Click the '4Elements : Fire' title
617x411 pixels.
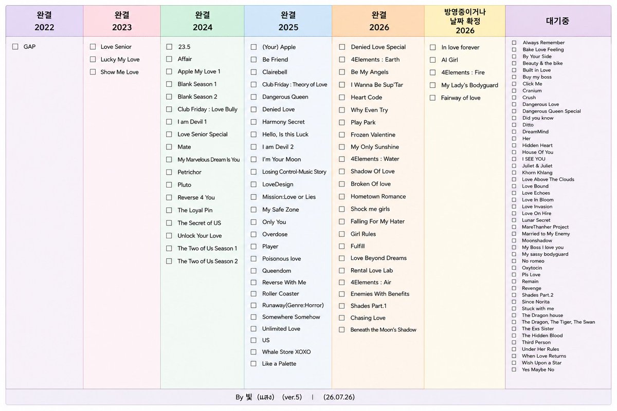tap(463, 72)
